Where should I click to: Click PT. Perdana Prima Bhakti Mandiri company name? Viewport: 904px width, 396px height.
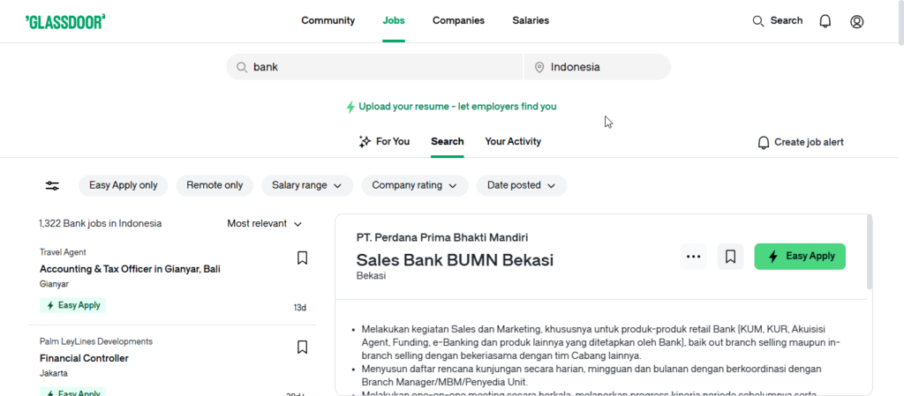click(442, 237)
